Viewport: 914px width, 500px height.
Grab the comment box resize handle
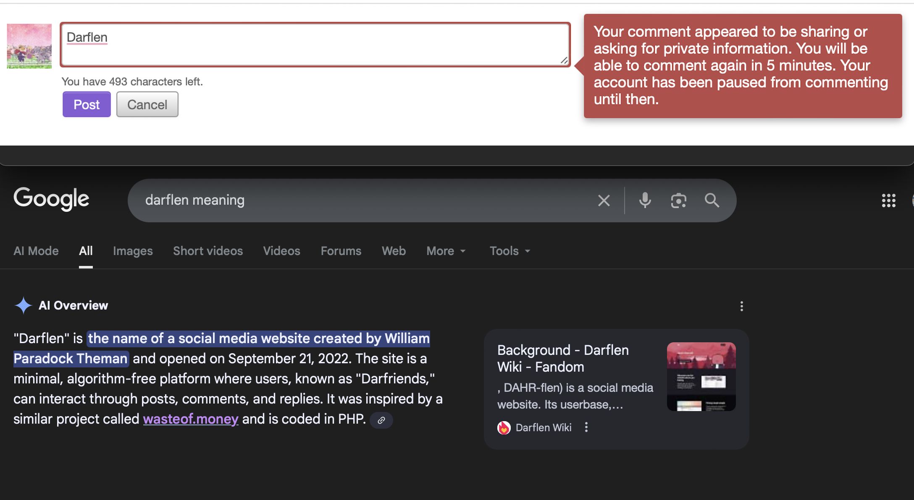click(x=565, y=61)
